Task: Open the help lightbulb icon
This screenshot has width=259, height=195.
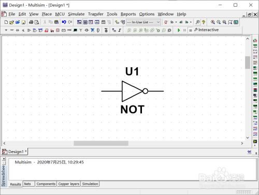Action: tap(204, 22)
